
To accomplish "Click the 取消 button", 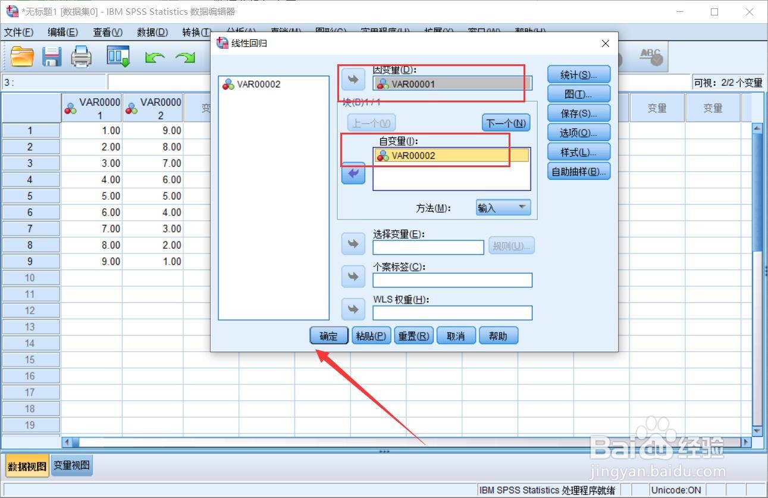I will click(456, 336).
